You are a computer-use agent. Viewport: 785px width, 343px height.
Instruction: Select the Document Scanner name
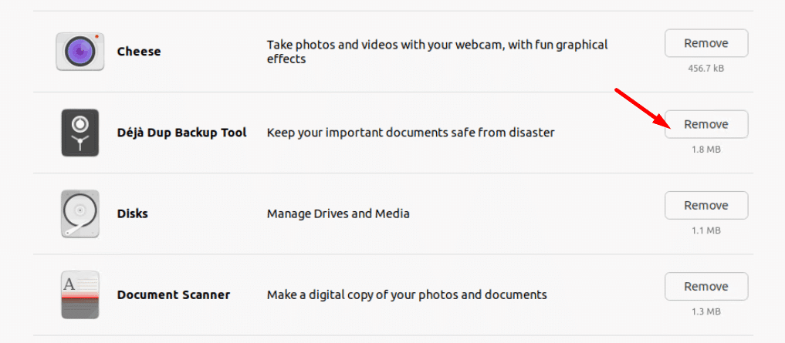pyautogui.click(x=173, y=295)
